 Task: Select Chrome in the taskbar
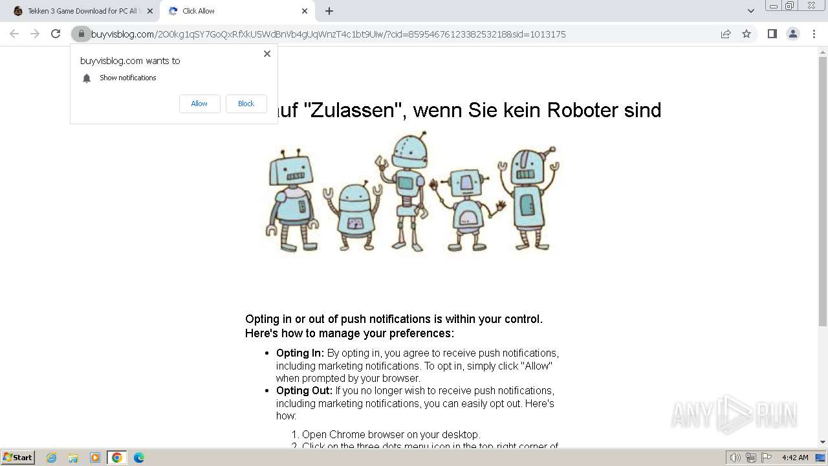(x=117, y=458)
